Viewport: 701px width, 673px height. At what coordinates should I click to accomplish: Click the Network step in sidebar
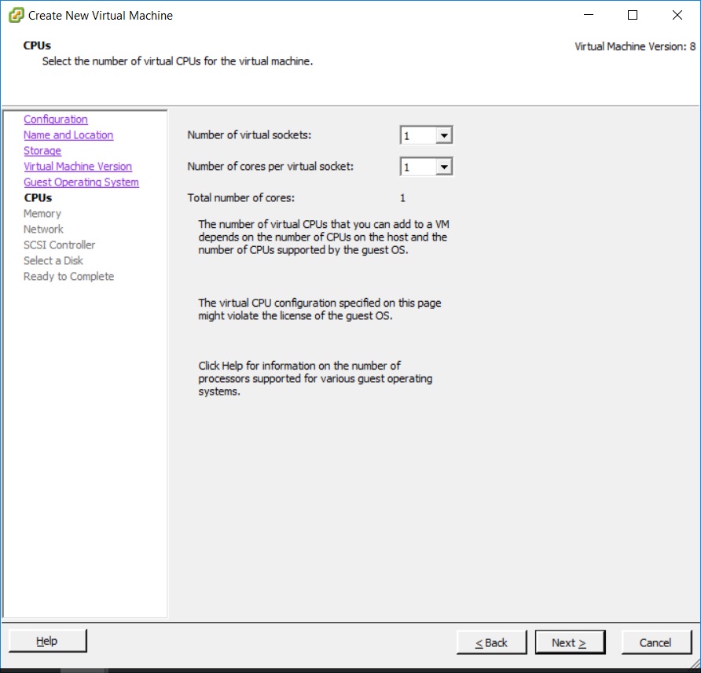coord(43,230)
